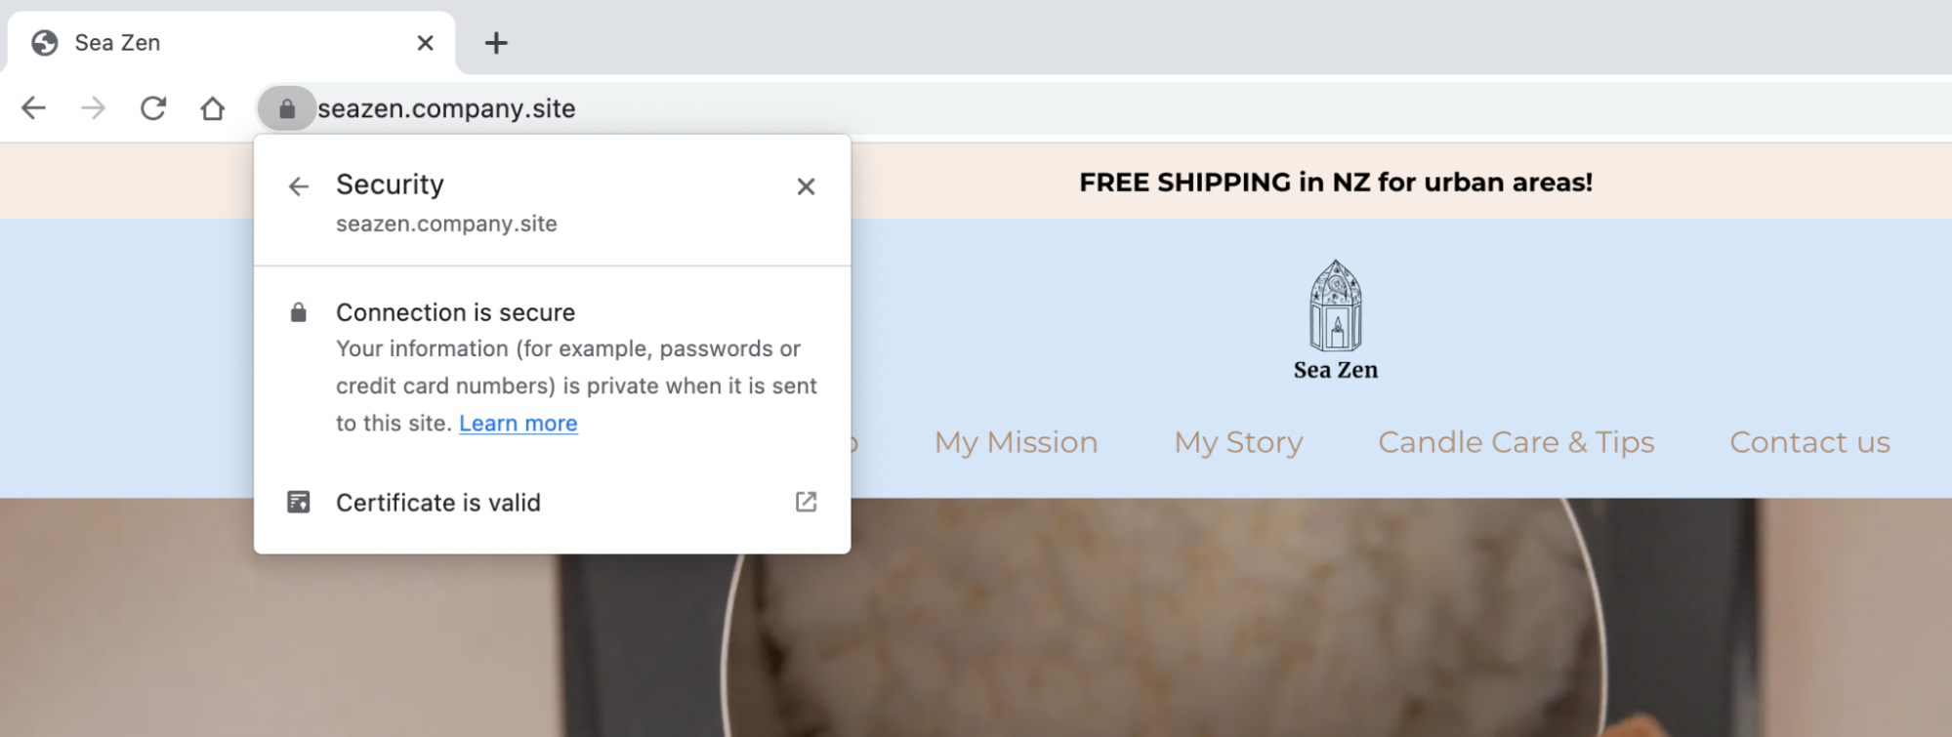Go to Candle Care & Tips

tap(1515, 442)
